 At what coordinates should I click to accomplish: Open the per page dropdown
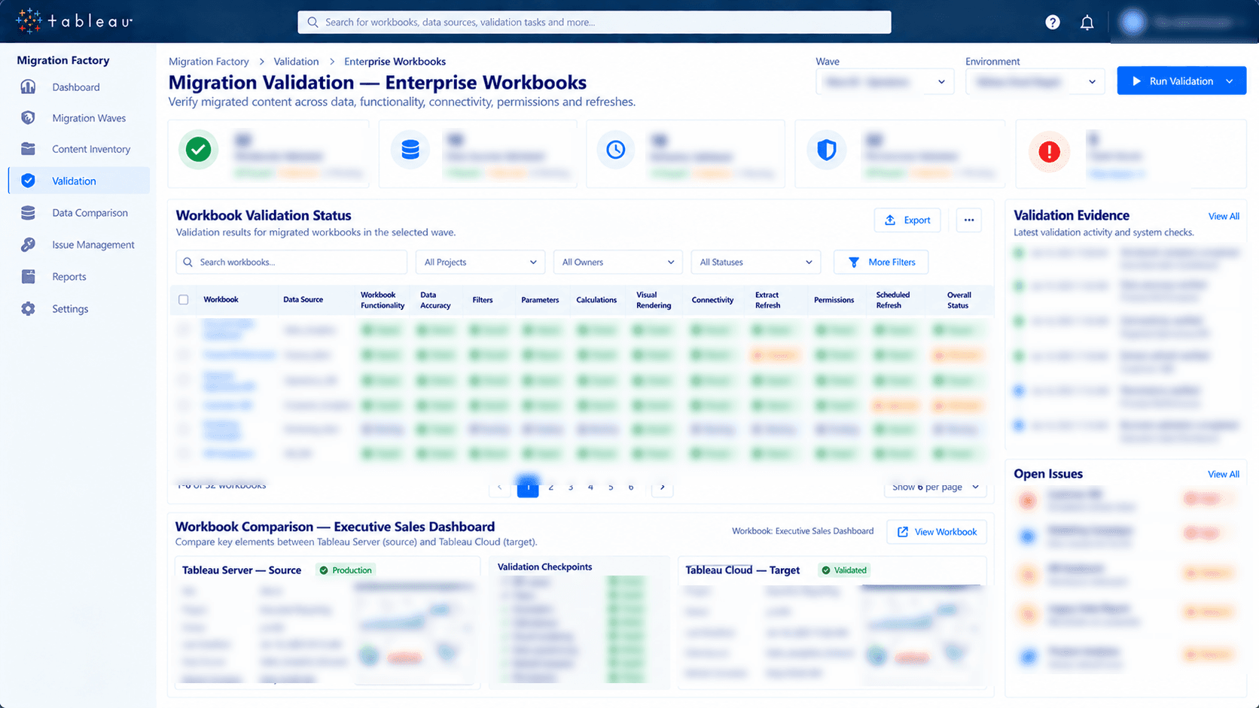935,487
